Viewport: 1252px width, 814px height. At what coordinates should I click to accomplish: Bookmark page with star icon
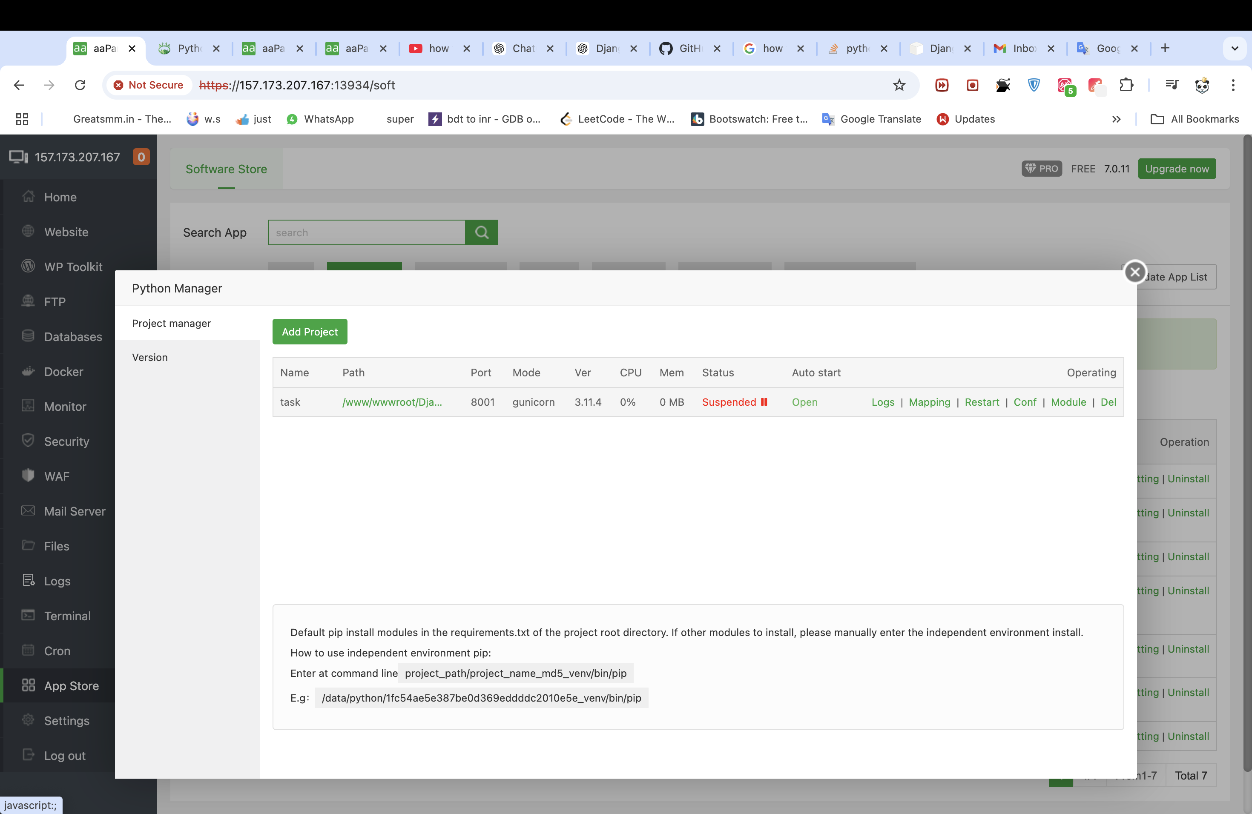pos(899,85)
